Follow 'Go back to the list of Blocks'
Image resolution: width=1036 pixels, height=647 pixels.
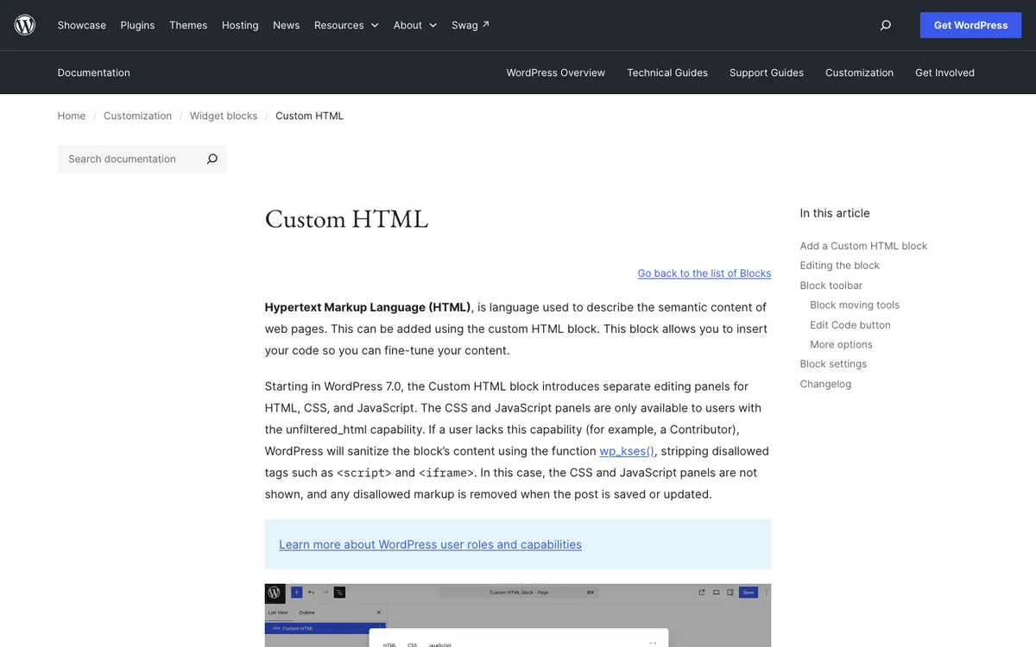(704, 273)
